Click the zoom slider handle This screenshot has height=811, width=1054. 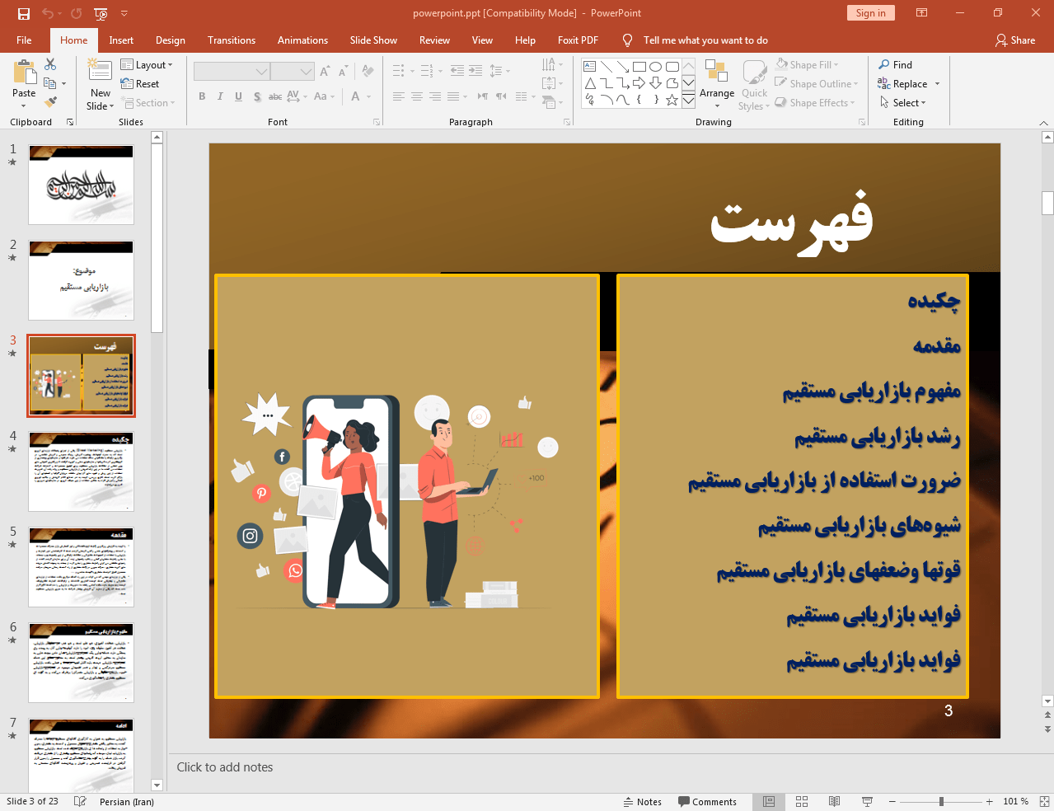point(941,801)
